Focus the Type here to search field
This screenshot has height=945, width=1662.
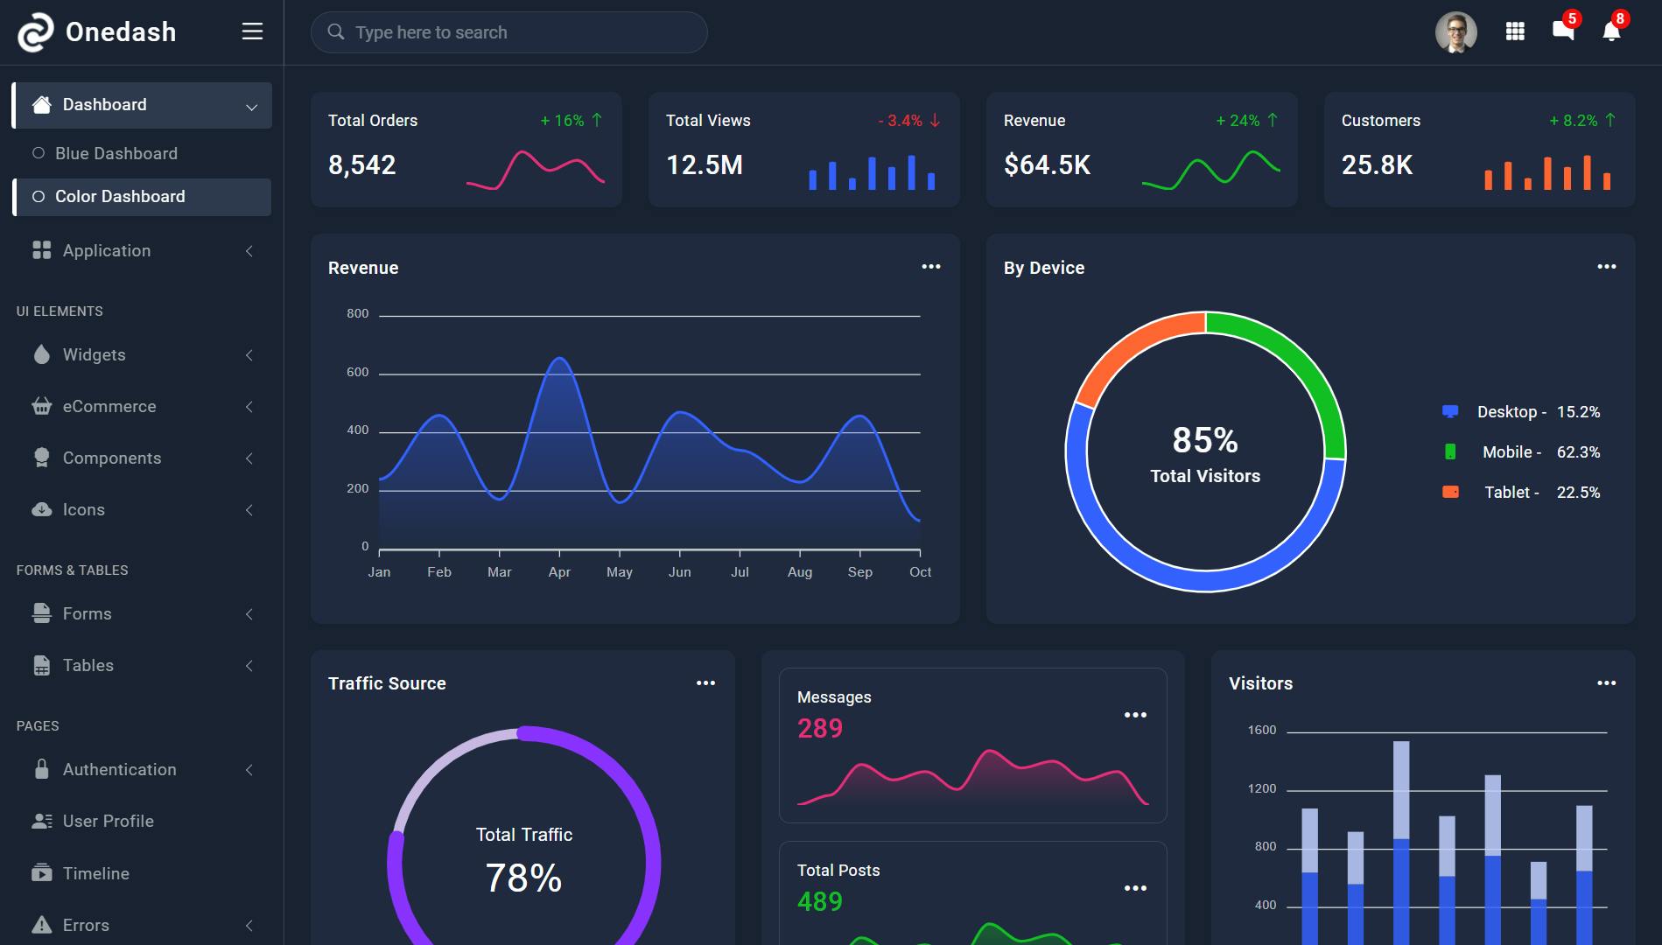point(508,32)
